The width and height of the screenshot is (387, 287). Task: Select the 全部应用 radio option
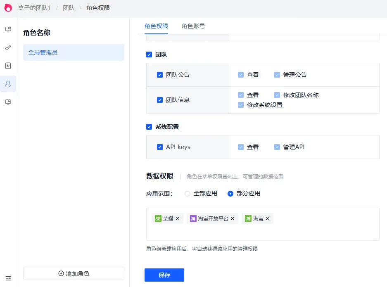pos(188,193)
